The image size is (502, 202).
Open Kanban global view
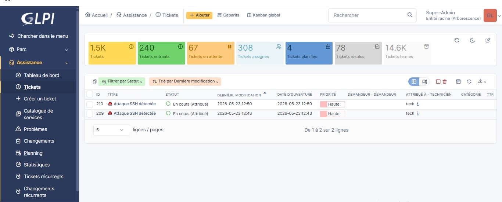pos(263,15)
